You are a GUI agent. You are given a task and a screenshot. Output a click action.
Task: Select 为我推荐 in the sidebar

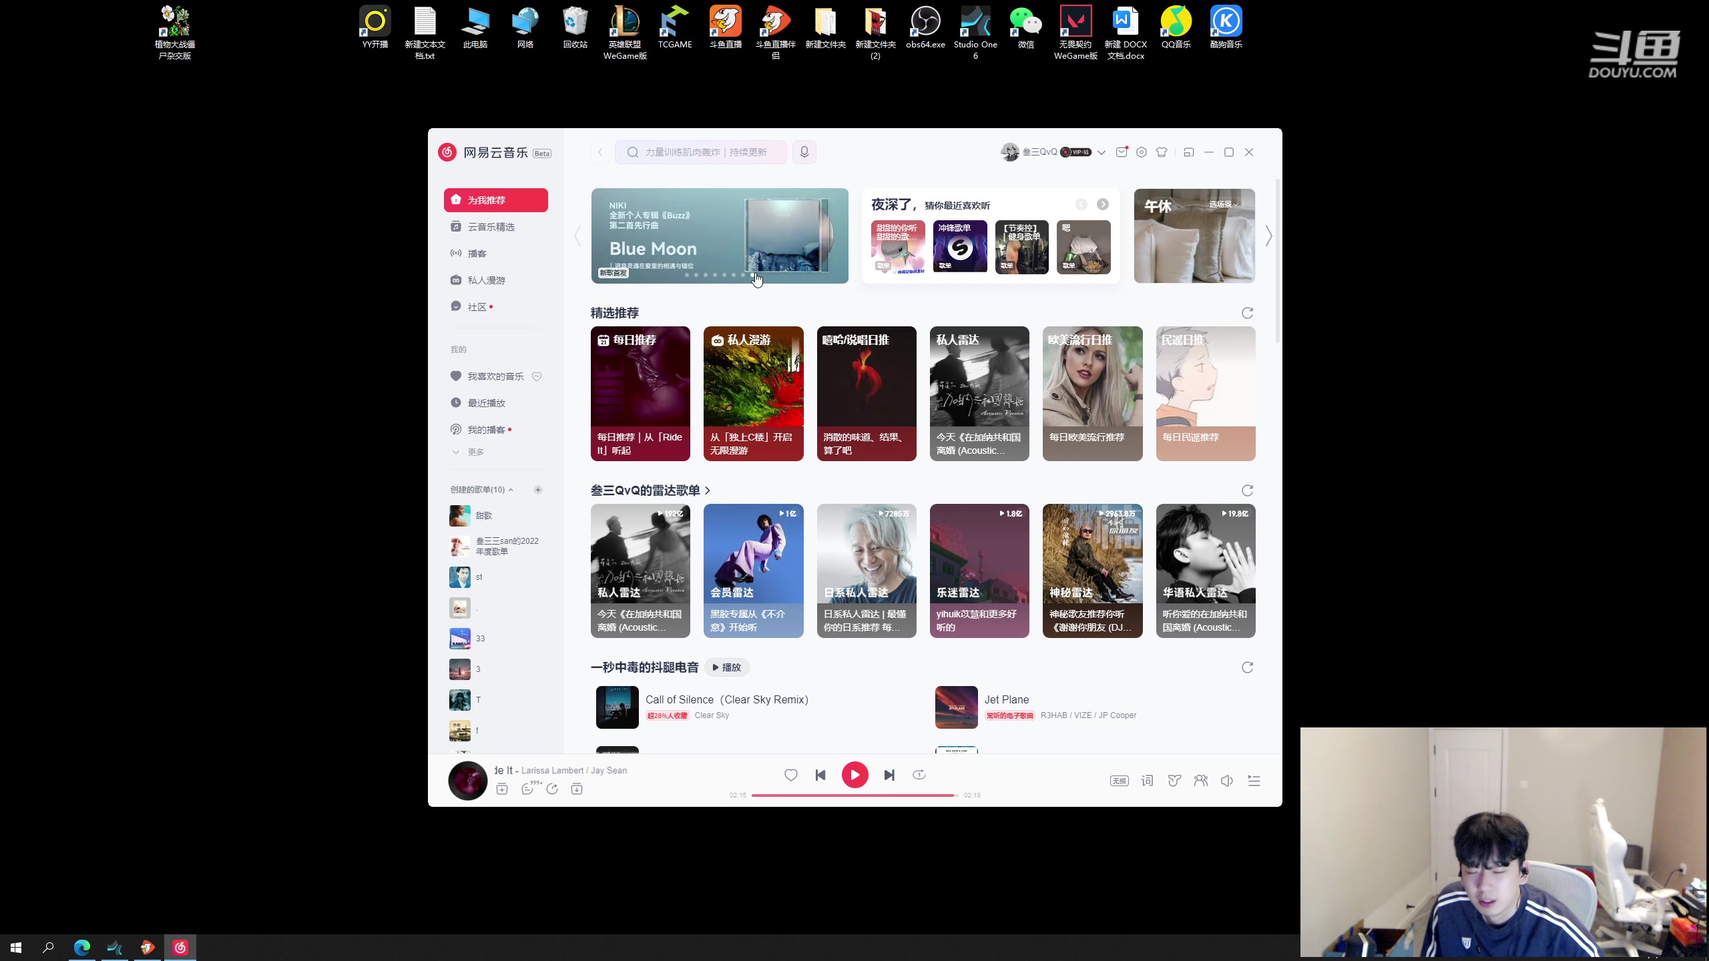496,200
